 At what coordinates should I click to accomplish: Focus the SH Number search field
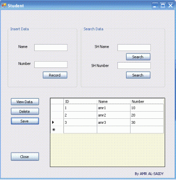(x=134, y=66)
